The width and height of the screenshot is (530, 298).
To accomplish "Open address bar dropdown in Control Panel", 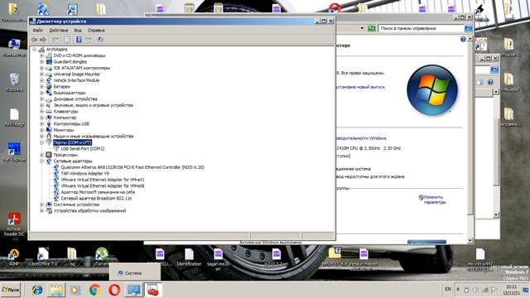I will point(362,28).
